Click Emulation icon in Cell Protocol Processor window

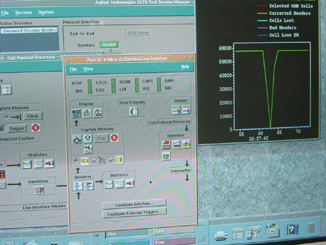pos(39,190)
